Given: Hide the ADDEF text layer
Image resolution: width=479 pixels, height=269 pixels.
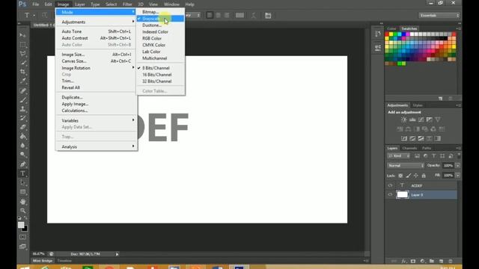Looking at the screenshot, I should click(x=390, y=185).
